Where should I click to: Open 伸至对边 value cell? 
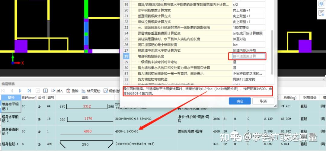pos(248,39)
